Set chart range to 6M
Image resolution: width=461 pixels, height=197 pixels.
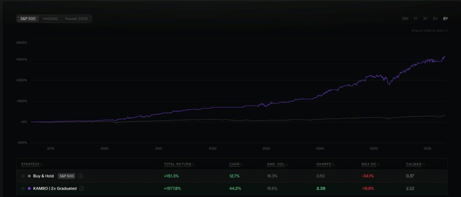coord(405,19)
